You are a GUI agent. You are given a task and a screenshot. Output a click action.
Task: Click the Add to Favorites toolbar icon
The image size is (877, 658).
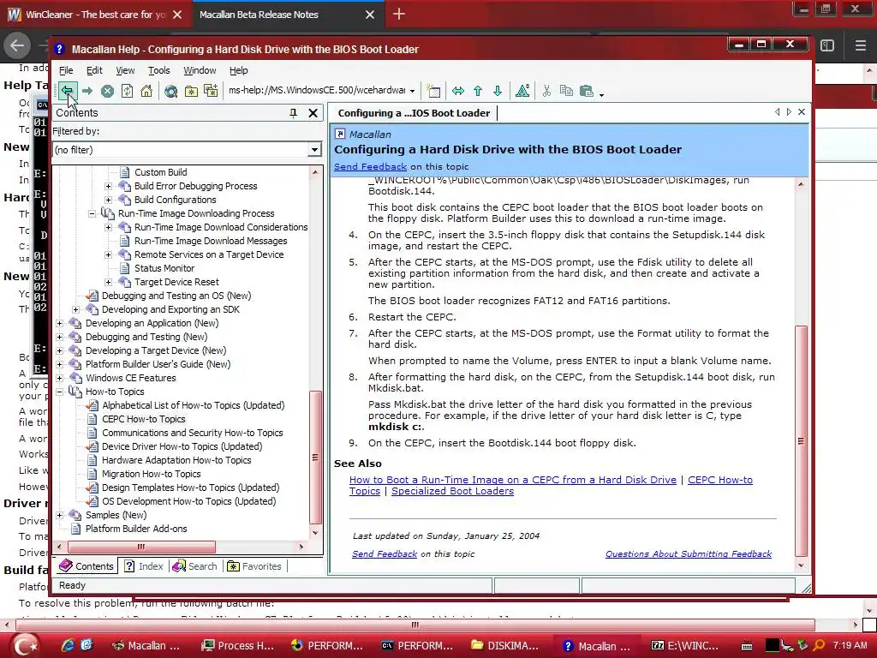click(x=211, y=91)
